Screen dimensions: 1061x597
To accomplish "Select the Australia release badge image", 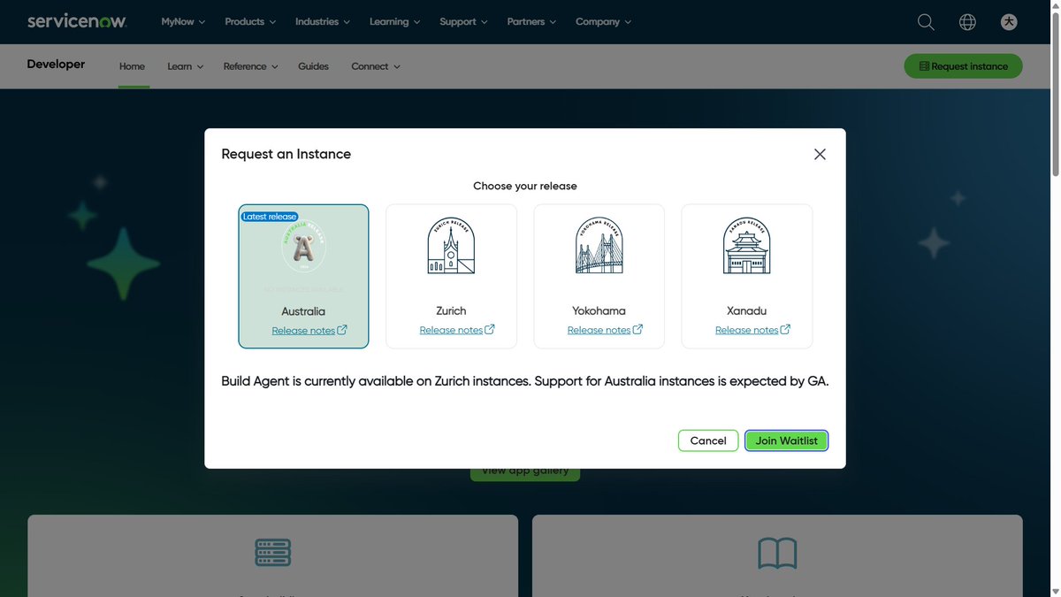I will coord(303,246).
